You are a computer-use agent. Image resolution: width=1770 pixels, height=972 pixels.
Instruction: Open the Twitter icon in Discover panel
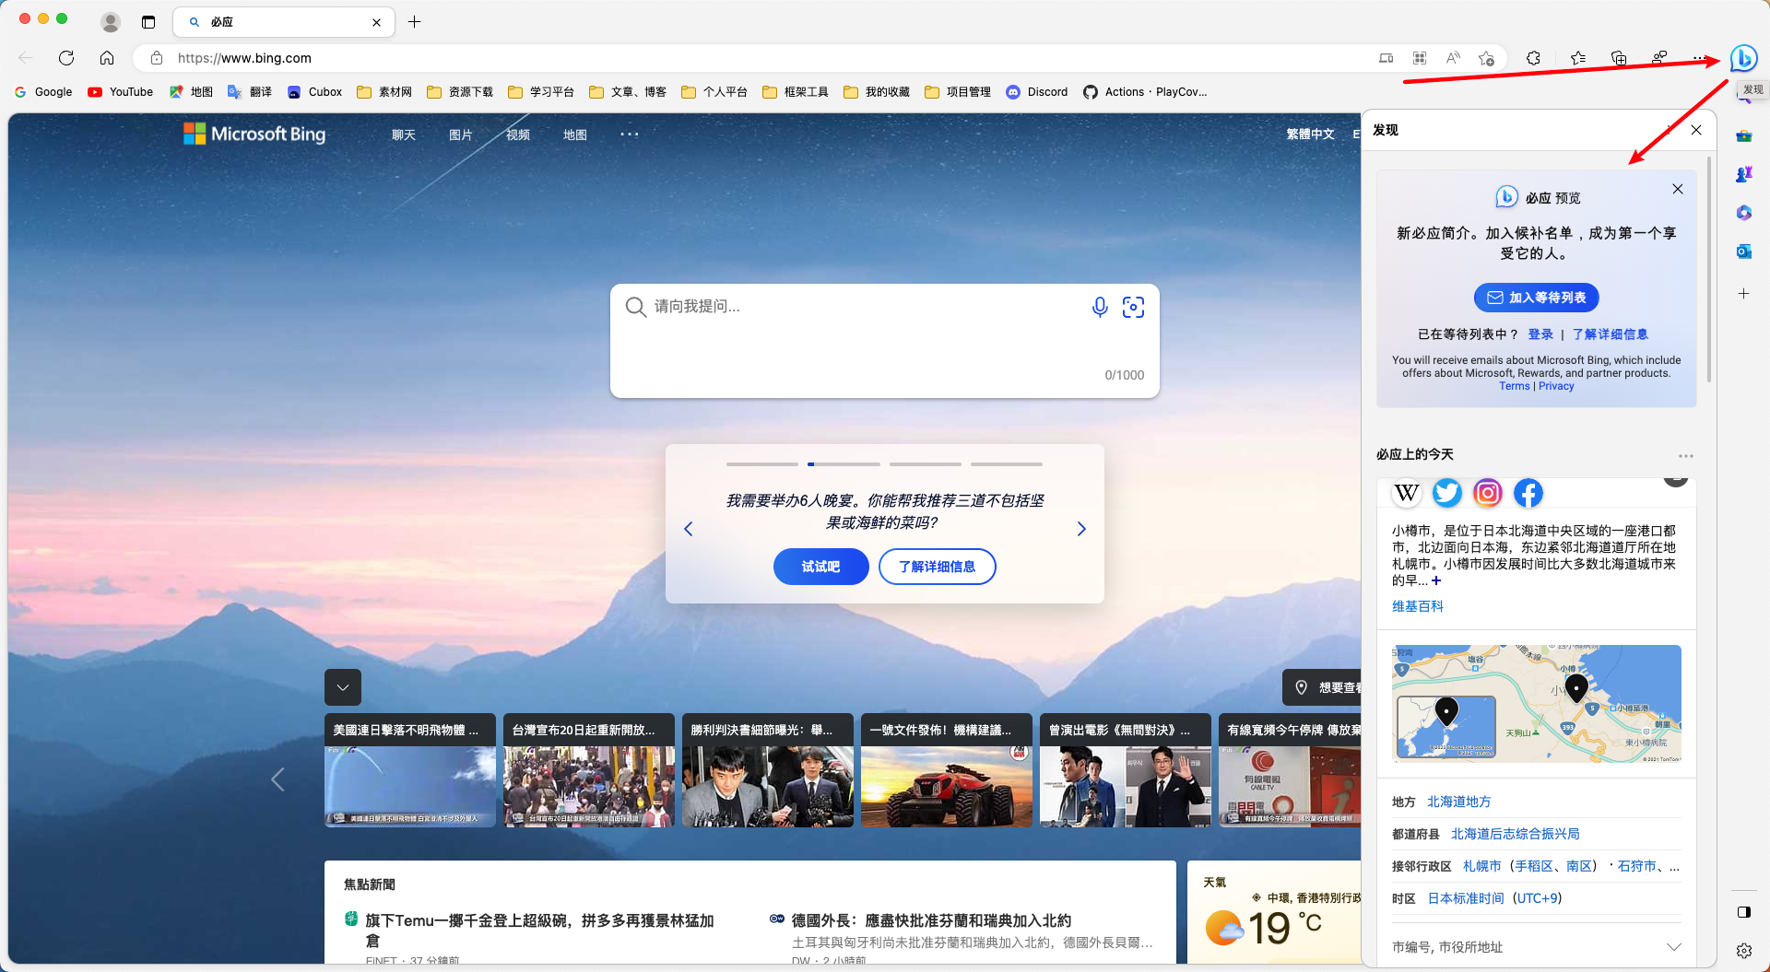point(1447,493)
